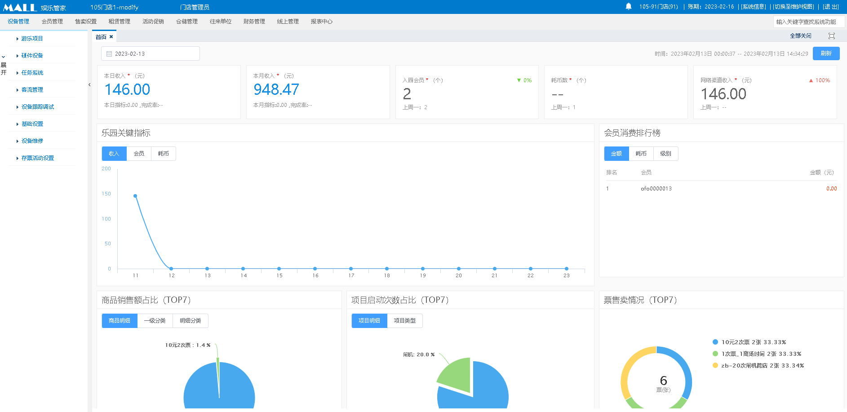The image size is (847, 412).
Task: Click the MALL logo at top left
Action: click(20, 7)
